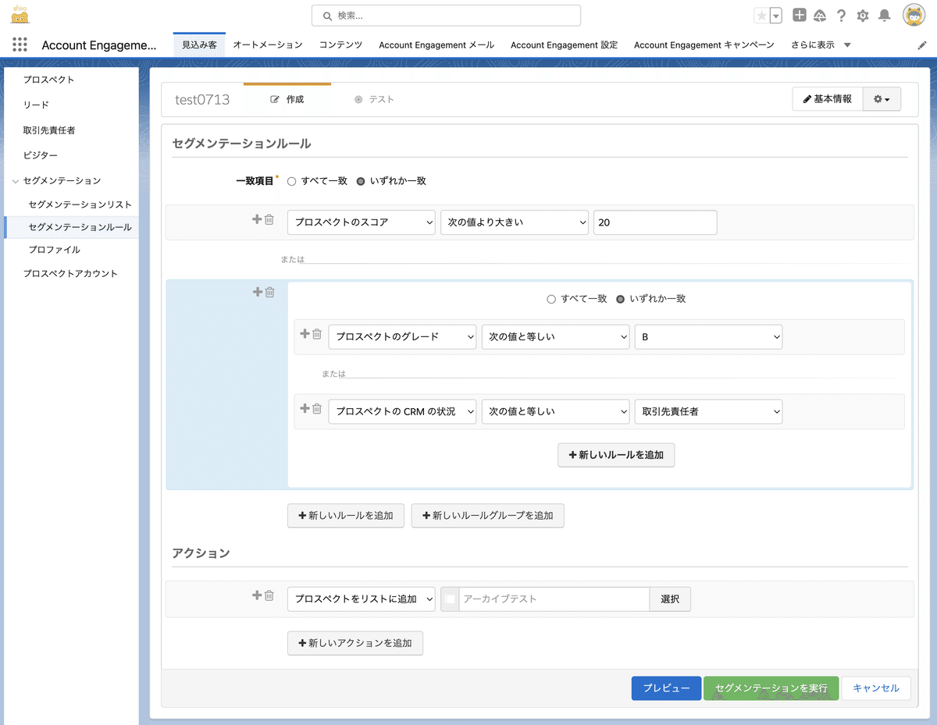Open the operator dropdown on the グレード row
Viewport: 937px width, 725px height.
[555, 337]
